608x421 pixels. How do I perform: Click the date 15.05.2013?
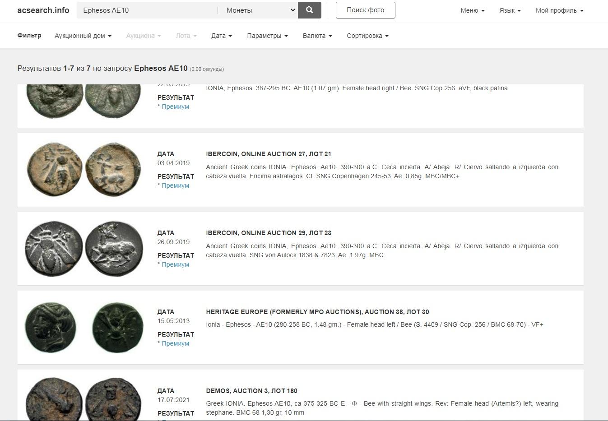click(173, 321)
